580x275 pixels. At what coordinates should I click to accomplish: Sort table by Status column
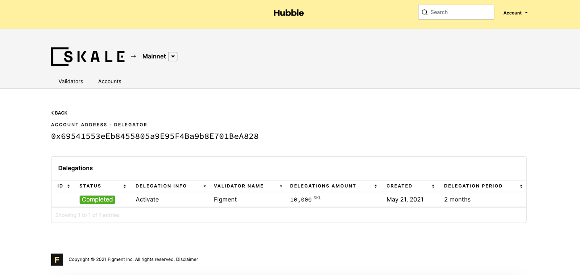[103, 186]
